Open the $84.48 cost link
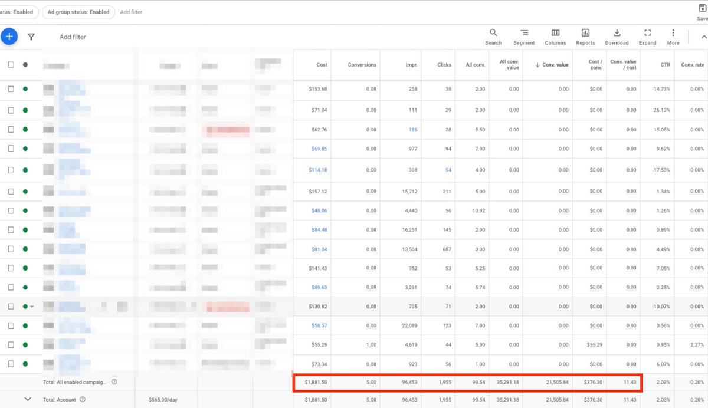Viewport: 708px width, 408px height. click(319, 230)
